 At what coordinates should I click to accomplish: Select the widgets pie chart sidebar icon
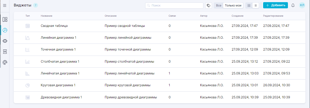pos(5,30)
